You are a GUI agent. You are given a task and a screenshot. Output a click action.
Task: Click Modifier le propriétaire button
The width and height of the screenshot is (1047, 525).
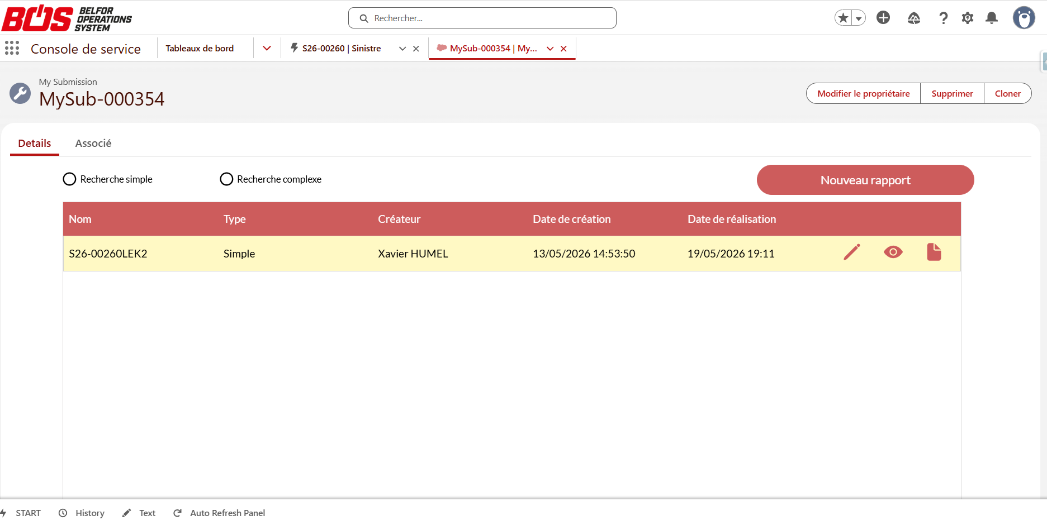863,93
